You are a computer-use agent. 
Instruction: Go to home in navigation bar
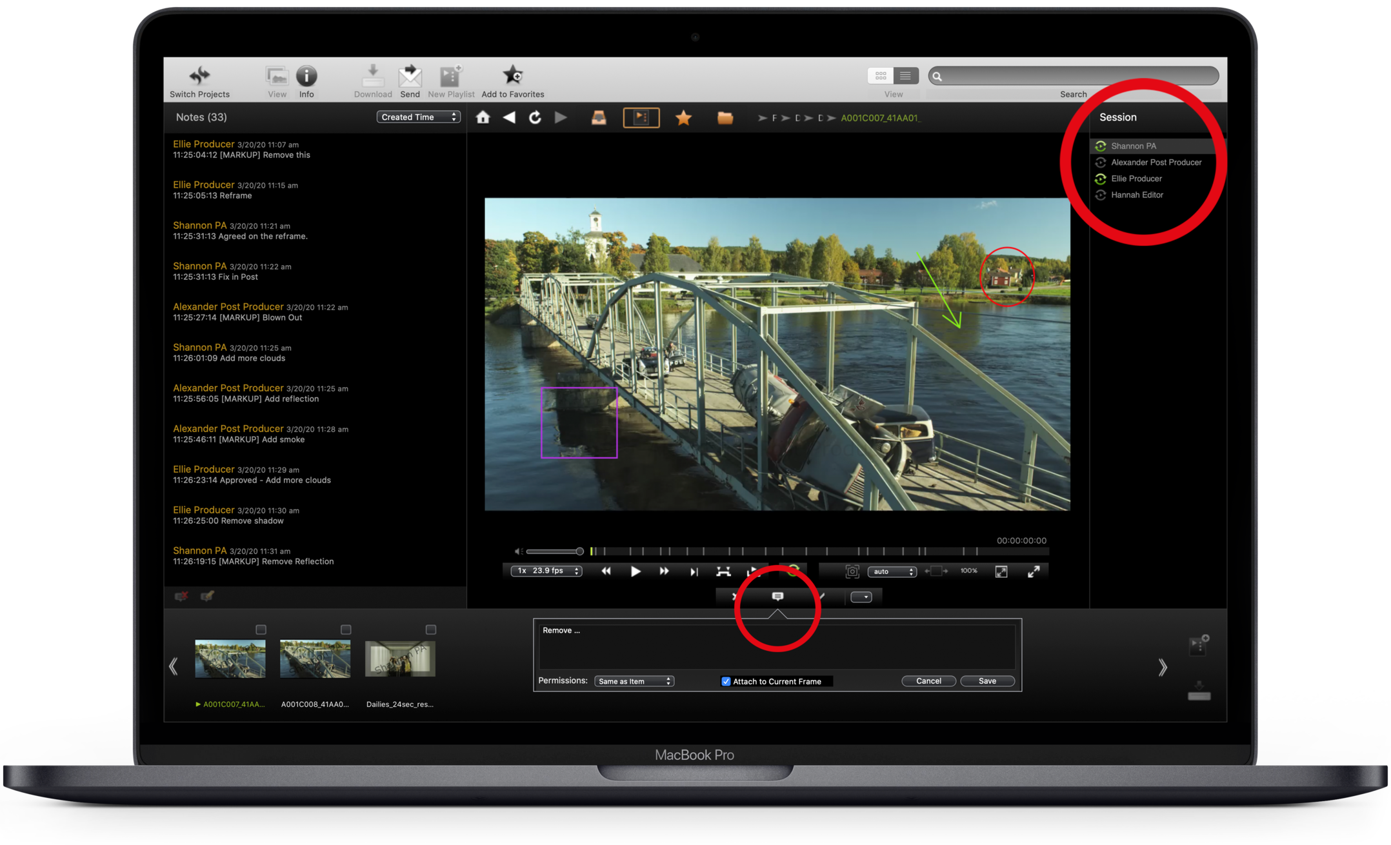click(x=483, y=117)
